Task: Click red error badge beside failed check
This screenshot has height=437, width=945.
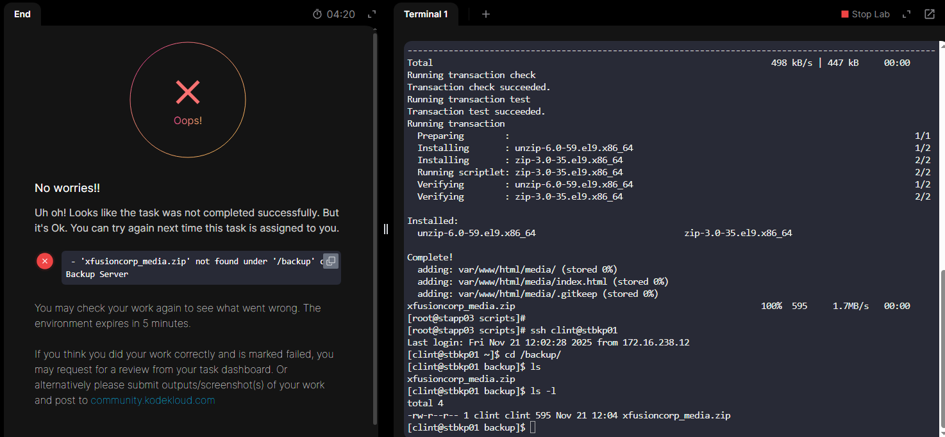Action: coord(45,261)
